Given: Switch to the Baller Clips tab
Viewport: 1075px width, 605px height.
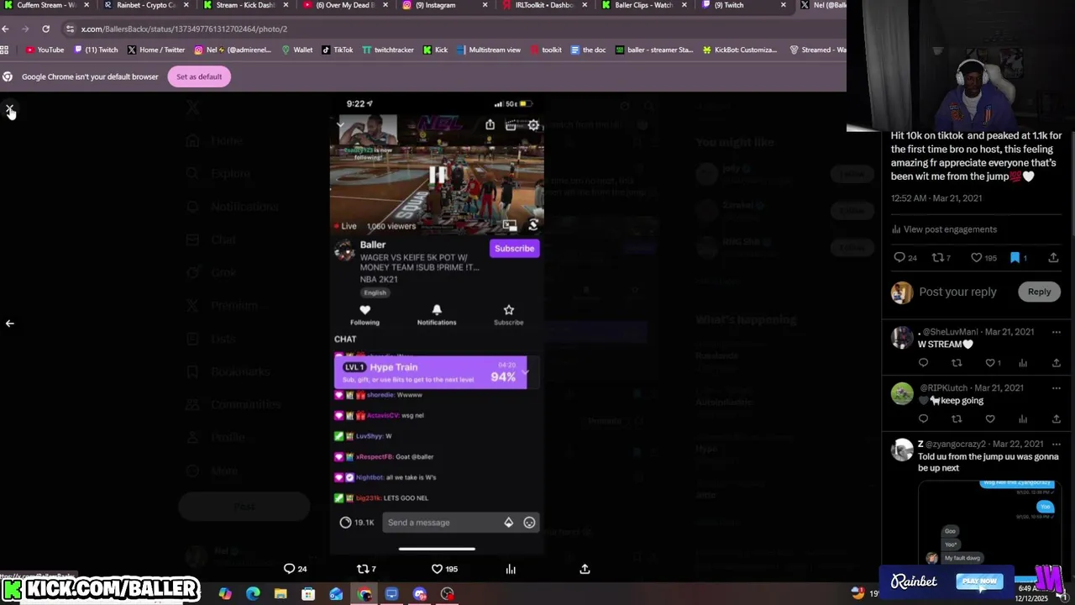Looking at the screenshot, I should coord(645,5).
